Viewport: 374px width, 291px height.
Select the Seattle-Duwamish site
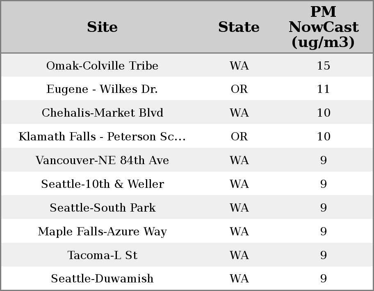pyautogui.click(x=102, y=279)
